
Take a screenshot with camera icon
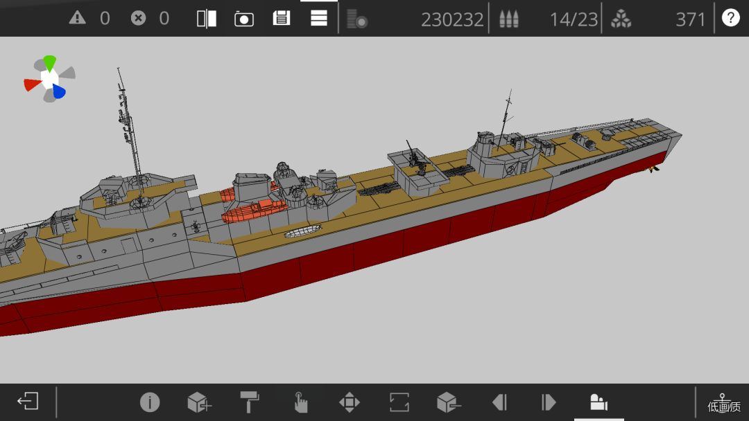point(244,19)
